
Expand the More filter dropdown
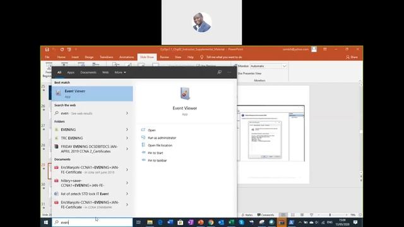[x=121, y=73]
